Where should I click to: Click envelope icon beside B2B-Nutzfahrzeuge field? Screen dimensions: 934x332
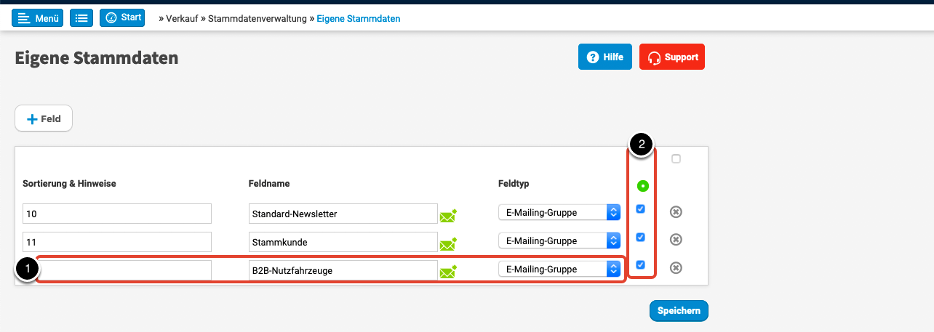click(x=448, y=272)
